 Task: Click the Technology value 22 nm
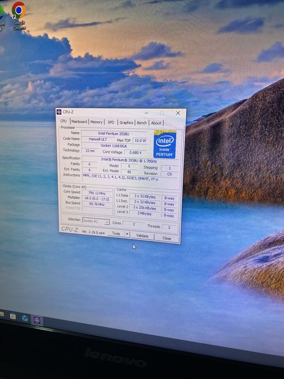[90, 151]
